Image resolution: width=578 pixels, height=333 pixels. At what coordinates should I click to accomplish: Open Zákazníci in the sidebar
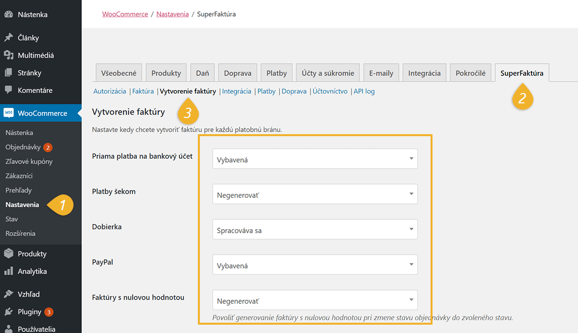[19, 176]
